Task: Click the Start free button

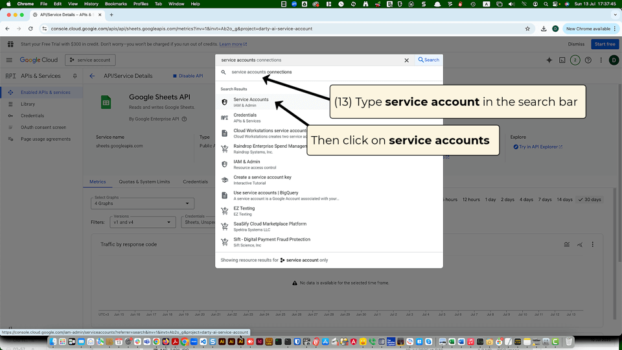Action: pyautogui.click(x=605, y=44)
